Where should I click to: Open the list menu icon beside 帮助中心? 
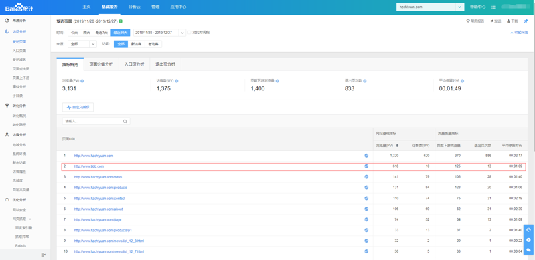[493, 7]
